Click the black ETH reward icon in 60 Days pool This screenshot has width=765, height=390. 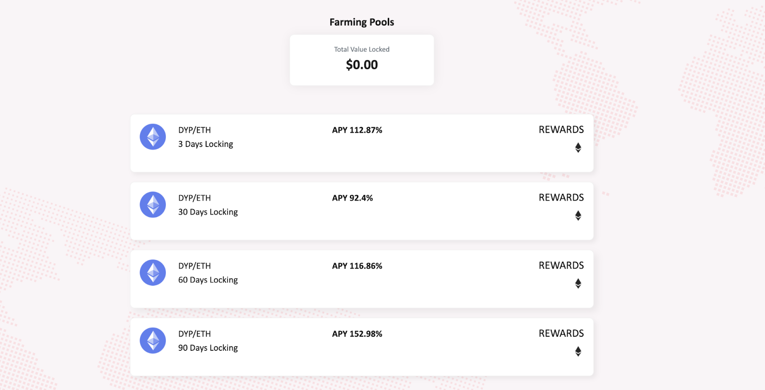[578, 284]
